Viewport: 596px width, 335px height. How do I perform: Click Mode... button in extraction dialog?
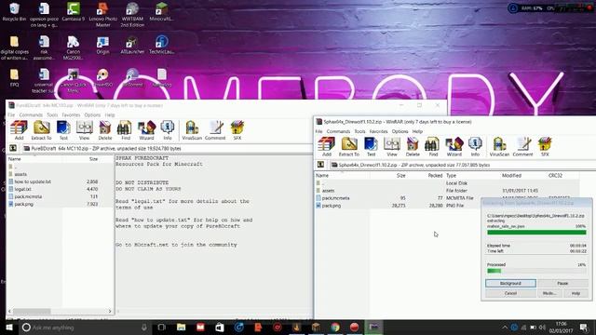point(549,293)
